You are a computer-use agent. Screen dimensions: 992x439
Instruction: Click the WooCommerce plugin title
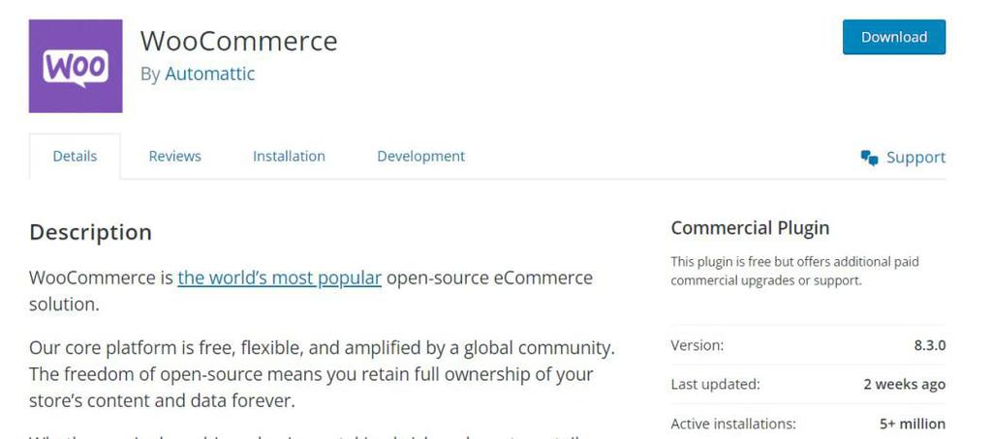click(x=238, y=41)
